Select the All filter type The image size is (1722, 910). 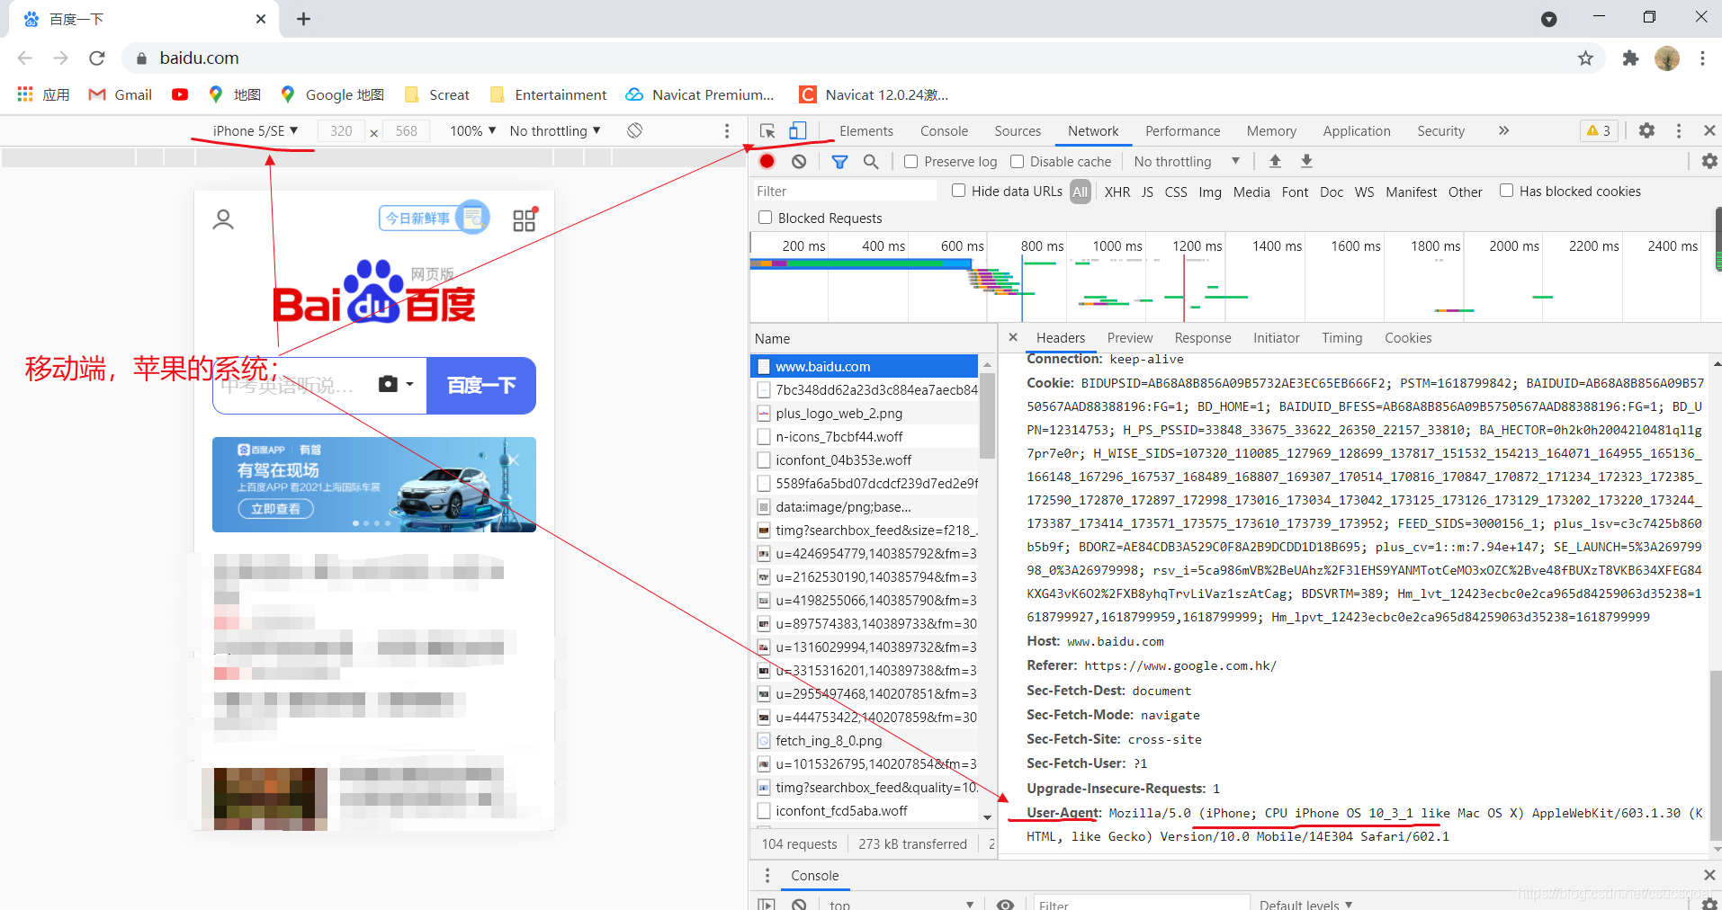tap(1081, 192)
